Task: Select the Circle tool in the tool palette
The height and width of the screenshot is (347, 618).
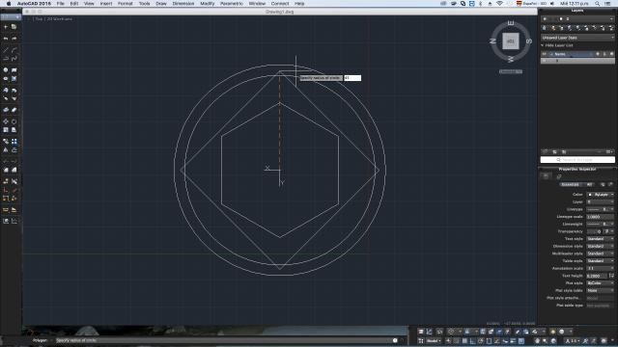Action: [x=6, y=70]
